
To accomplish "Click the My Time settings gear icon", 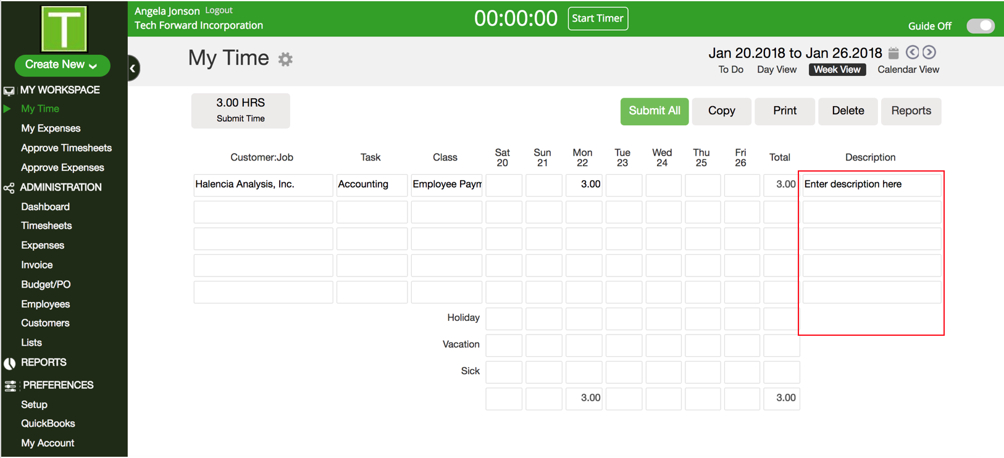I will 285,59.
